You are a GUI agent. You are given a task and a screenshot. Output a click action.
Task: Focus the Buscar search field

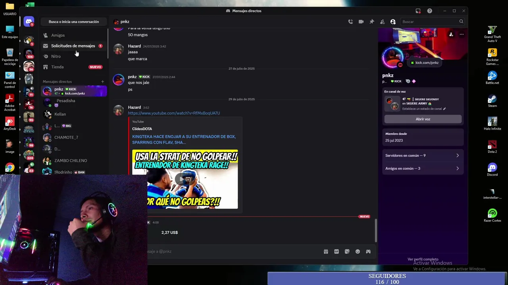pyautogui.click(x=433, y=22)
